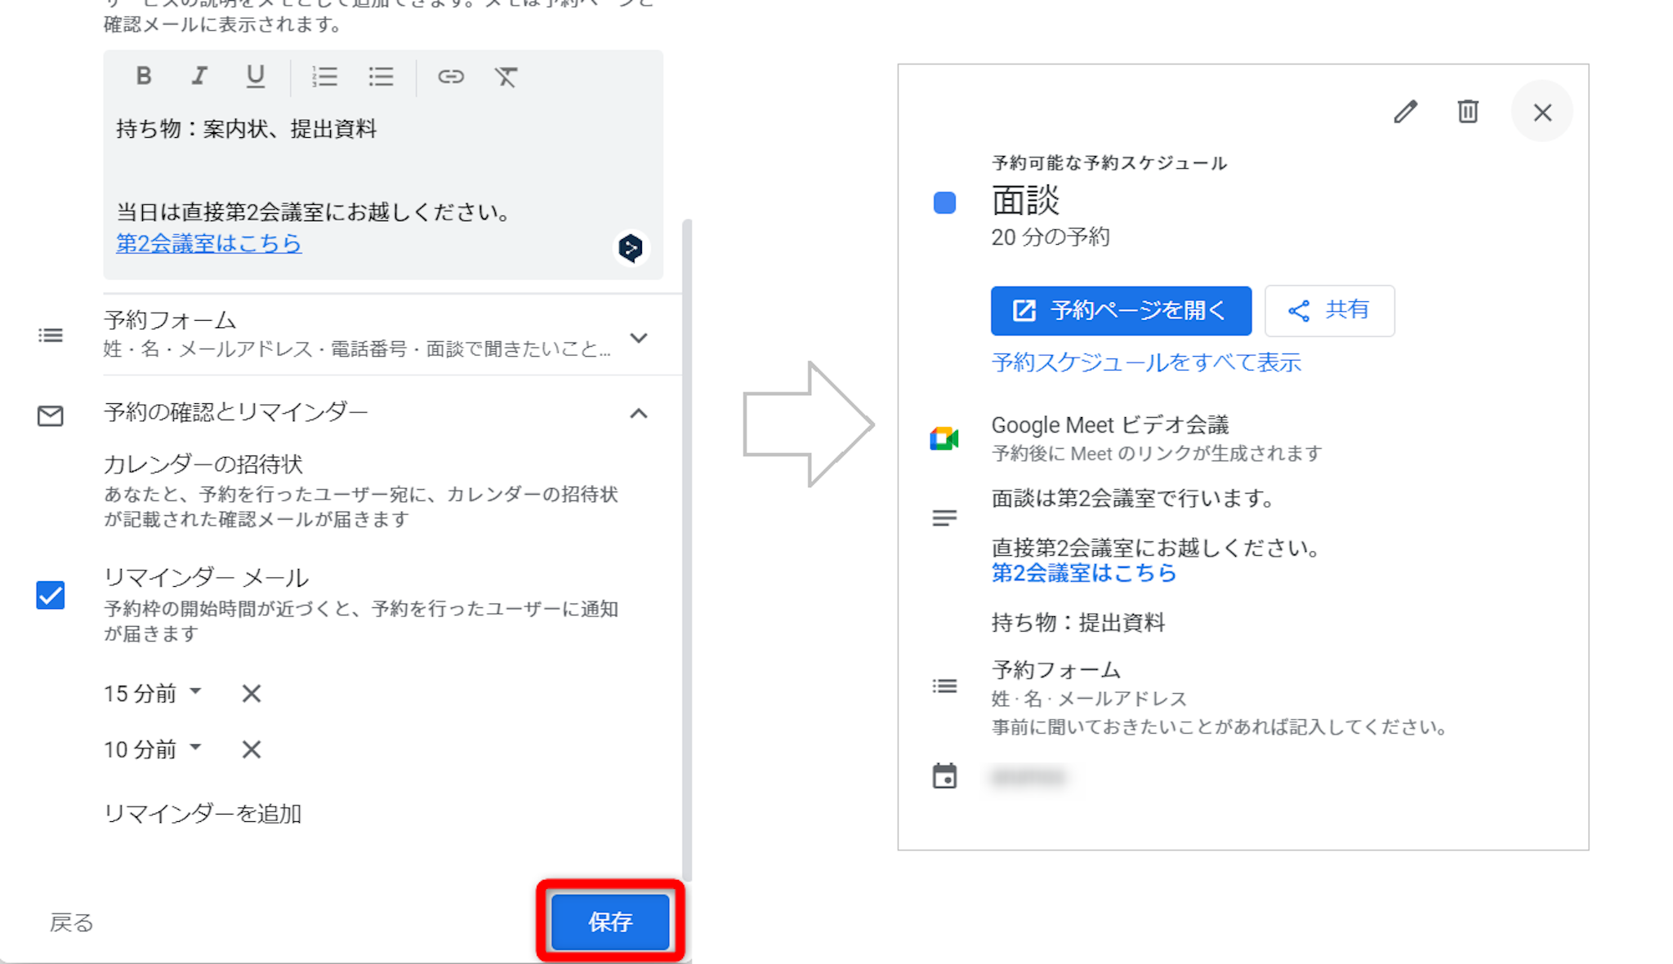Toggle italic text formatting
1673x964 pixels.
point(199,76)
